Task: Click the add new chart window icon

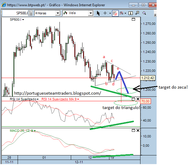Action: (x=137, y=13)
